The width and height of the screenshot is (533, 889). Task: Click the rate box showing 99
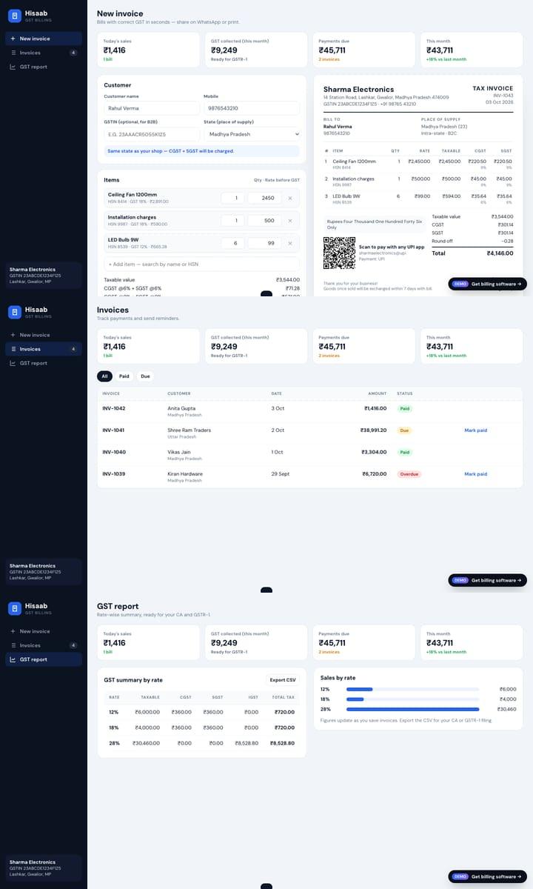pyautogui.click(x=264, y=243)
